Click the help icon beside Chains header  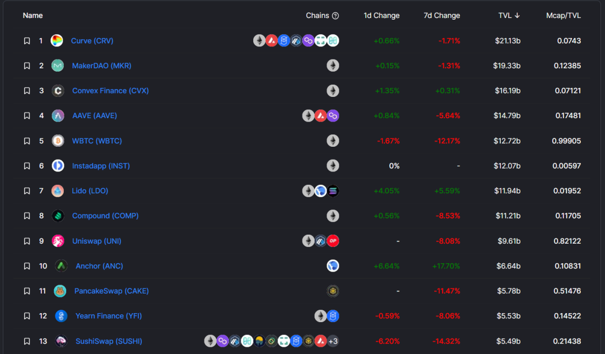(x=336, y=16)
